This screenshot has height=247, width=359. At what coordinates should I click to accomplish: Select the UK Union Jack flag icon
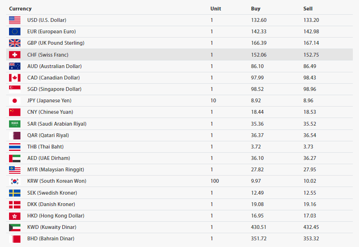click(15, 43)
